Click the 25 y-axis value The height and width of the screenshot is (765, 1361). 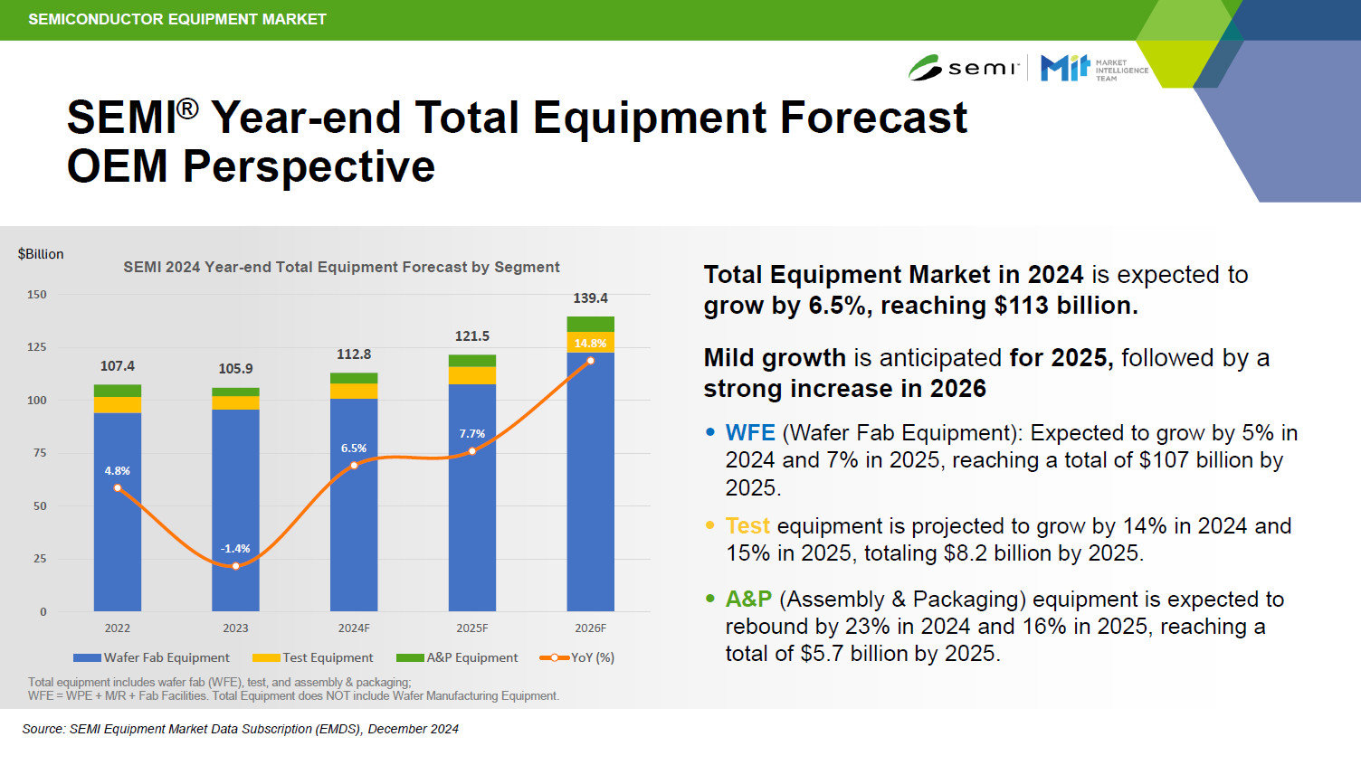point(40,559)
